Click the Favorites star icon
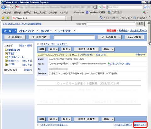The height and width of the screenshot is (129, 151). pyautogui.click(x=3, y=18)
